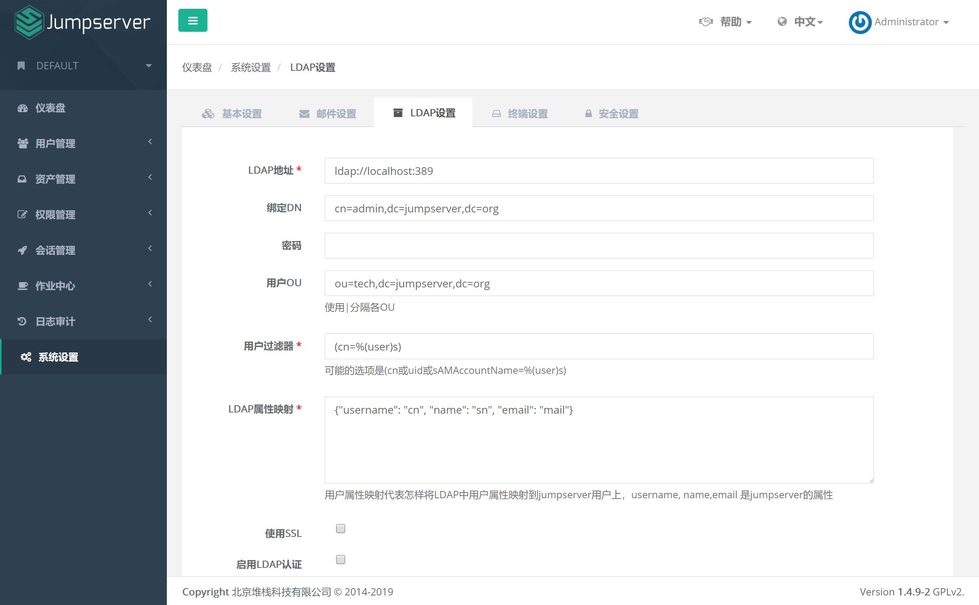
Task: Enable 启用LDAP认证 checkbox
Action: tap(340, 559)
